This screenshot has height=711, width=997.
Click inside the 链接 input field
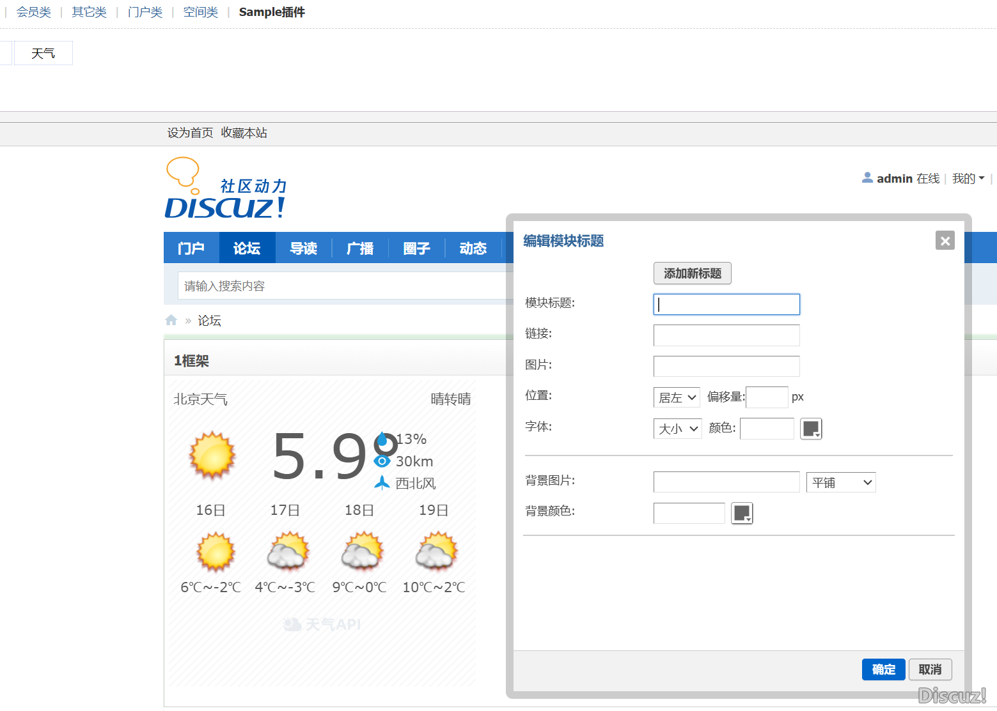[726, 335]
